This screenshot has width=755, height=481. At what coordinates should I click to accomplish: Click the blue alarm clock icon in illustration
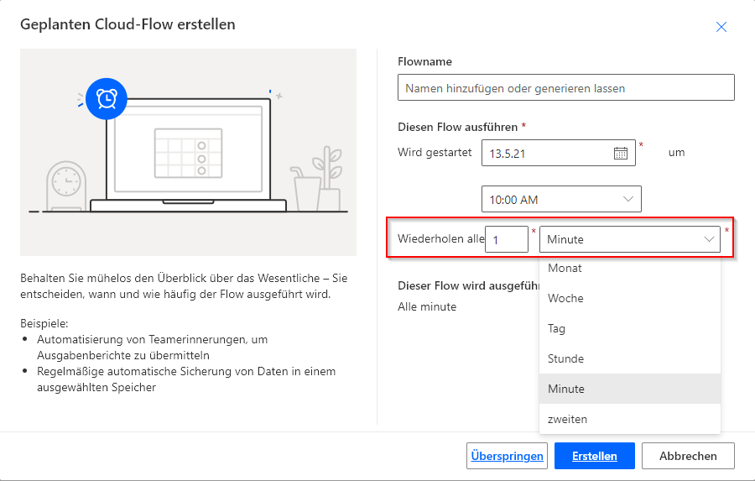point(107,99)
